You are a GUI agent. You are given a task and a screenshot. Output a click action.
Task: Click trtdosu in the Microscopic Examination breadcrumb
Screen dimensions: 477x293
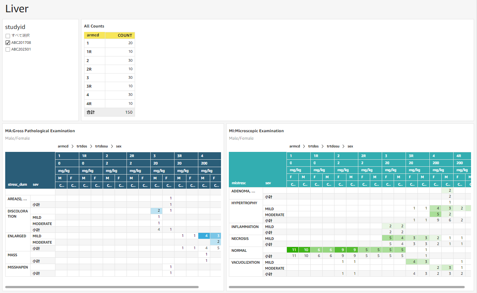(x=332, y=146)
